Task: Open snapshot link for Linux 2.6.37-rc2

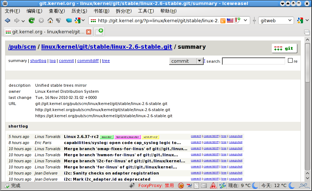Action: pos(236,136)
